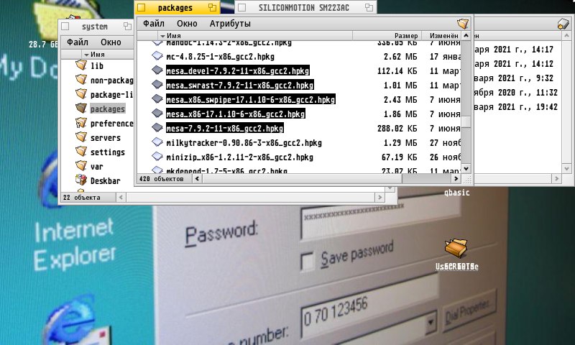Image resolution: width=575 pixels, height=345 pixels.
Task: Click the qbasic desktop label
Action: pyautogui.click(x=456, y=192)
